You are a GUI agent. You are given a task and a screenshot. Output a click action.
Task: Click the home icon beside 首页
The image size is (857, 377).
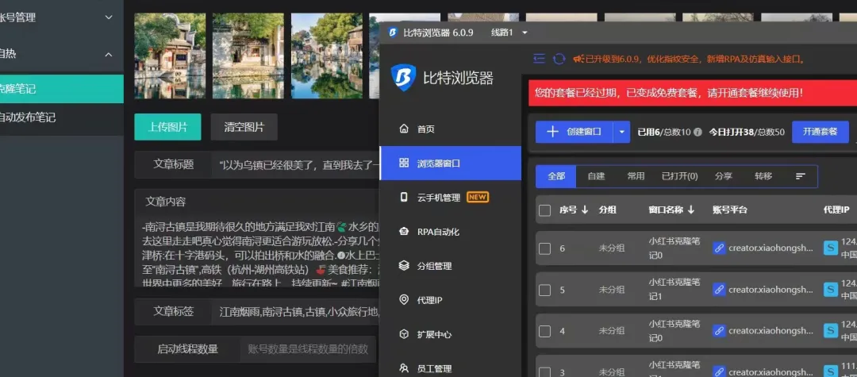point(404,129)
